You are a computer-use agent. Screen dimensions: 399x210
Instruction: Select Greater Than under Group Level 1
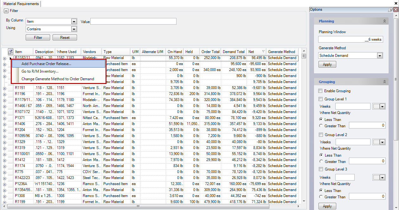tap(321, 126)
